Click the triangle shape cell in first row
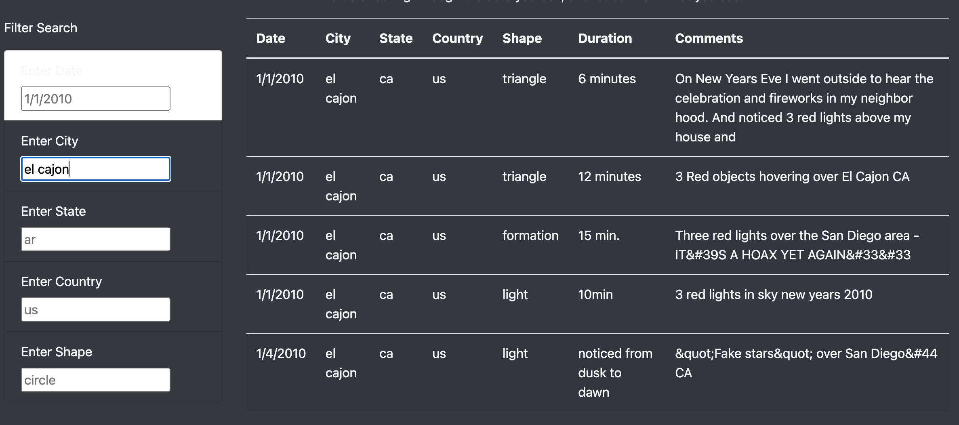 (524, 79)
